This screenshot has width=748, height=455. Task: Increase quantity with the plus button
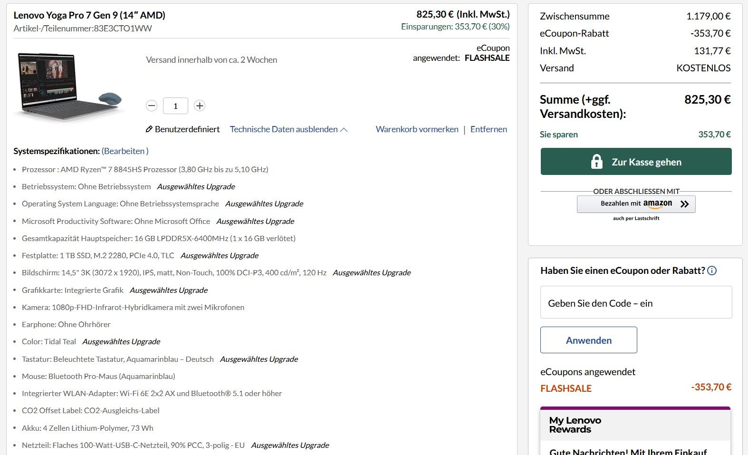click(x=200, y=106)
